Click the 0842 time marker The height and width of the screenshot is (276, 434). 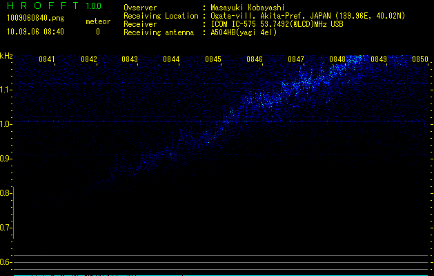[x=89, y=59]
